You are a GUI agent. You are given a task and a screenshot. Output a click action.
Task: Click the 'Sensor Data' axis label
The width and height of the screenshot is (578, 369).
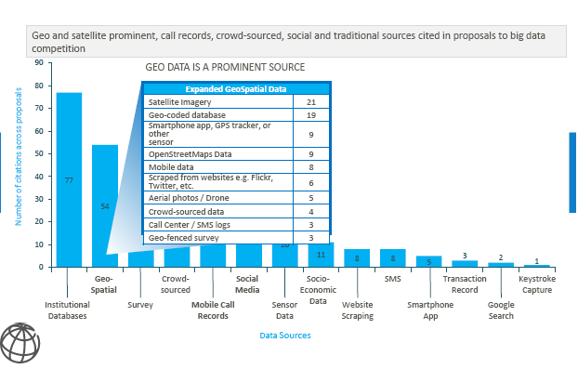[x=284, y=310]
